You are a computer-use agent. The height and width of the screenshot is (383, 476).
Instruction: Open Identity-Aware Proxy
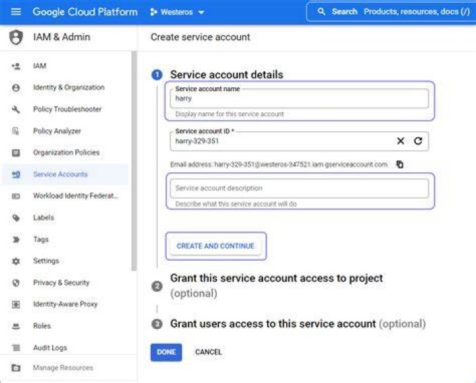point(65,304)
